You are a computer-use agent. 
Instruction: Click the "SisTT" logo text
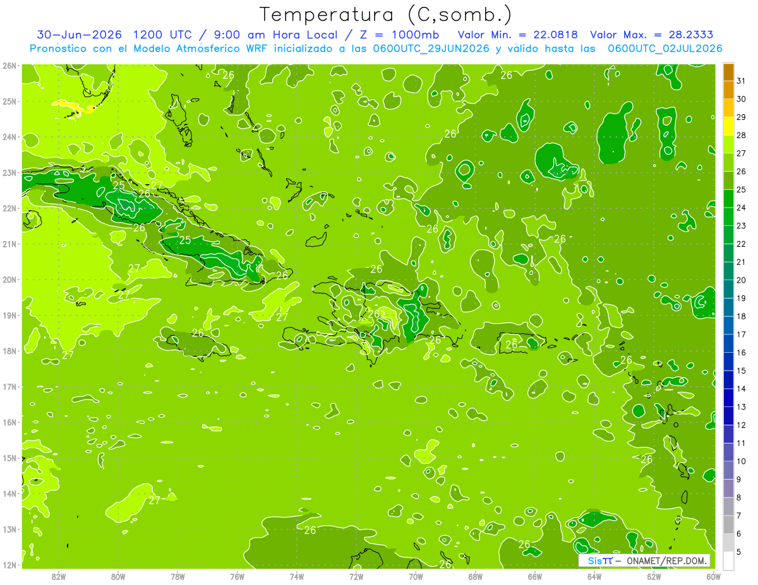point(600,560)
